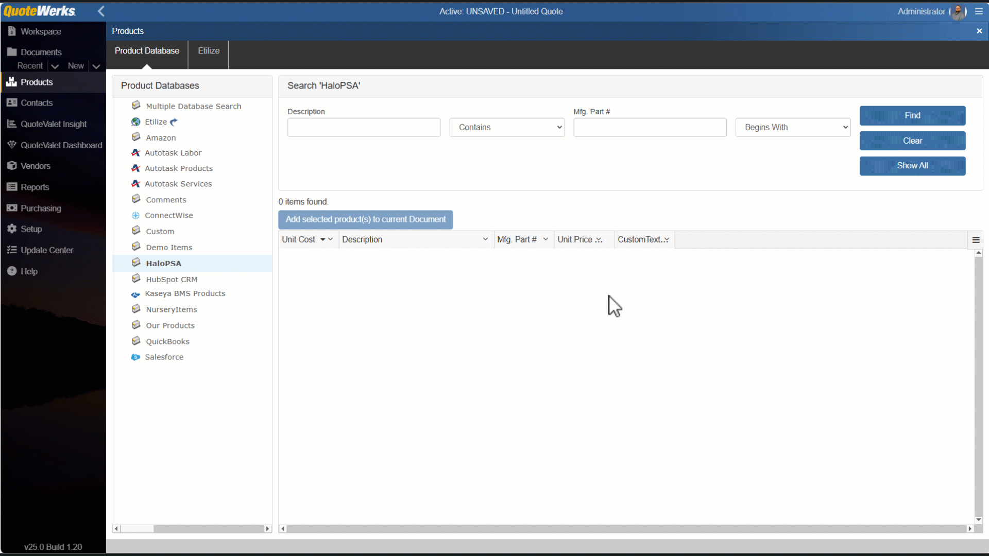
Task: Select the Custom database
Action: tap(160, 231)
